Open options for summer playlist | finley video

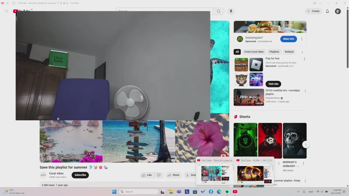pos(305,181)
